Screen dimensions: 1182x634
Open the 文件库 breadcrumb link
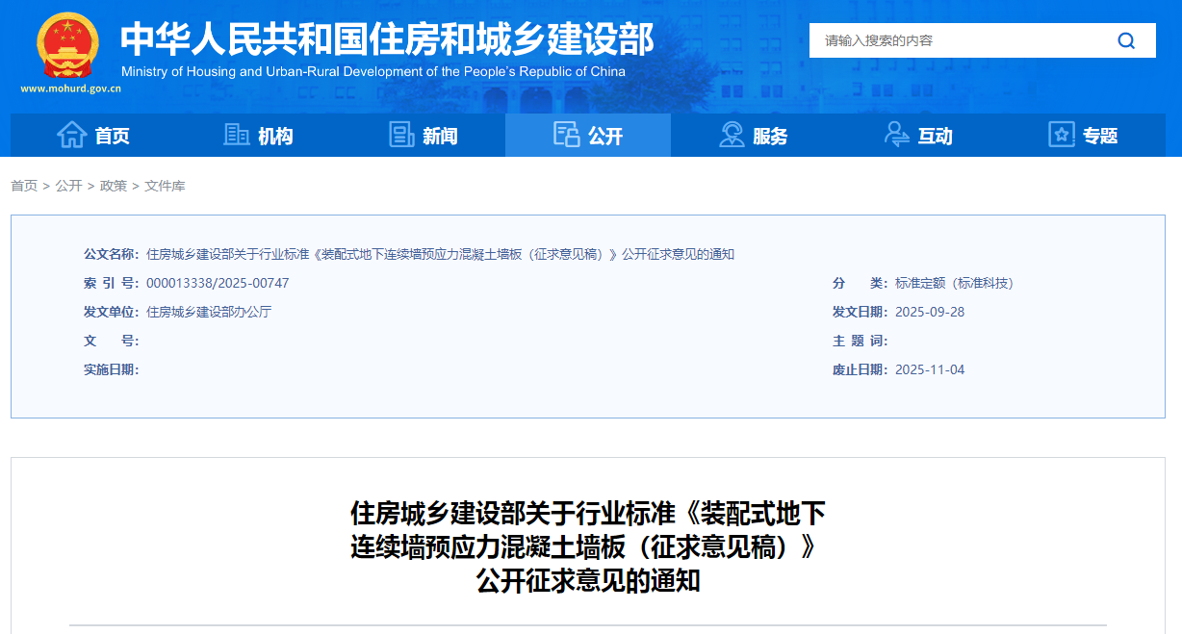click(166, 186)
